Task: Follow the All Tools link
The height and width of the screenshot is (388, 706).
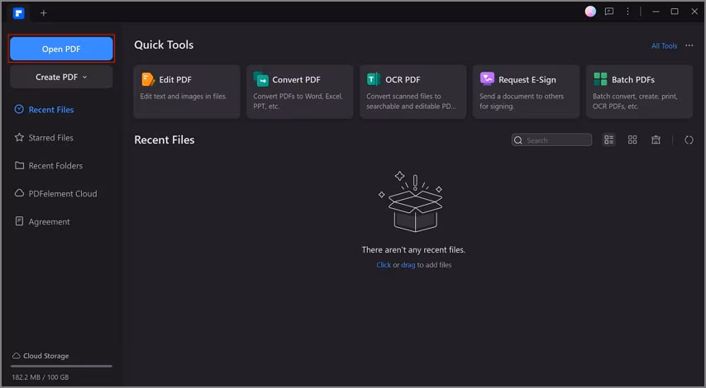Action: point(664,46)
